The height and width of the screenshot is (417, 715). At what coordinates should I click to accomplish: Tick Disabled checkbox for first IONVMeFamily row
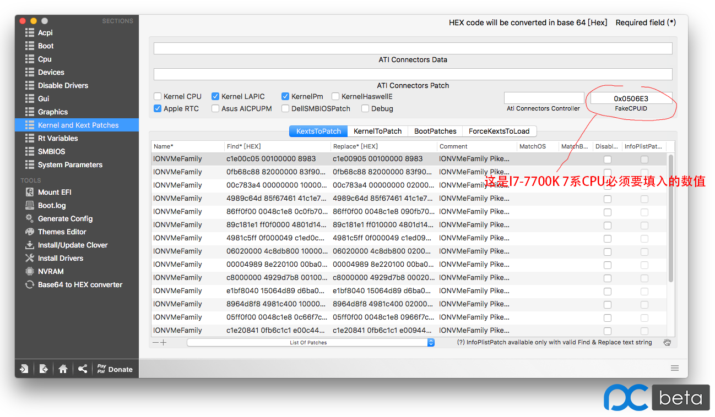pos(607,159)
